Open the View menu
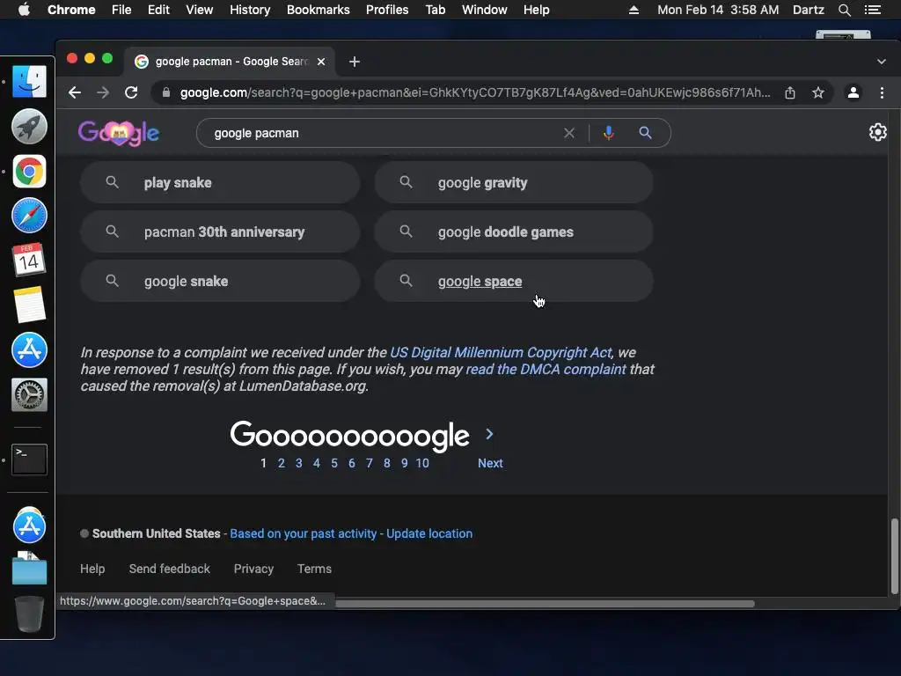The width and height of the screenshot is (901, 676). point(200,10)
